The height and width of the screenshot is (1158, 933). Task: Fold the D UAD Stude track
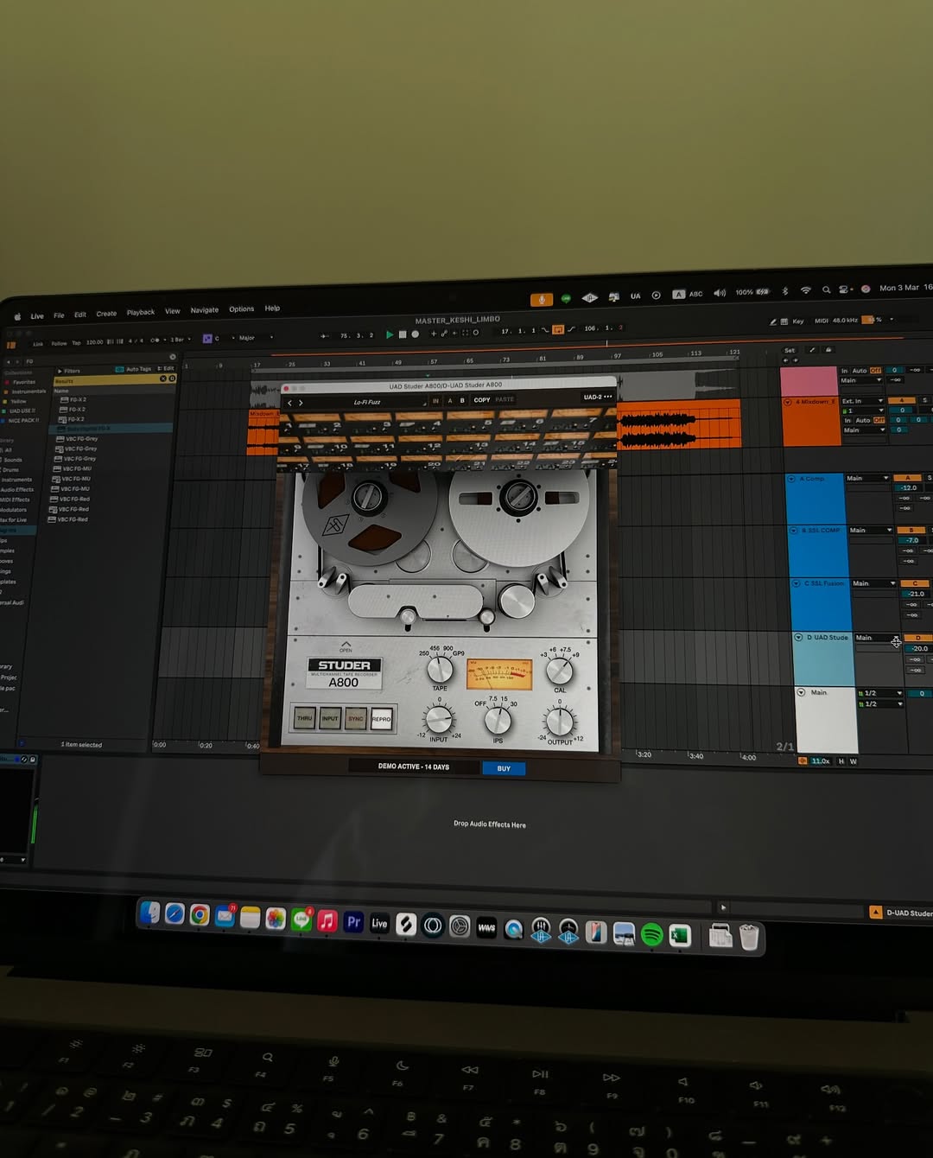click(799, 638)
